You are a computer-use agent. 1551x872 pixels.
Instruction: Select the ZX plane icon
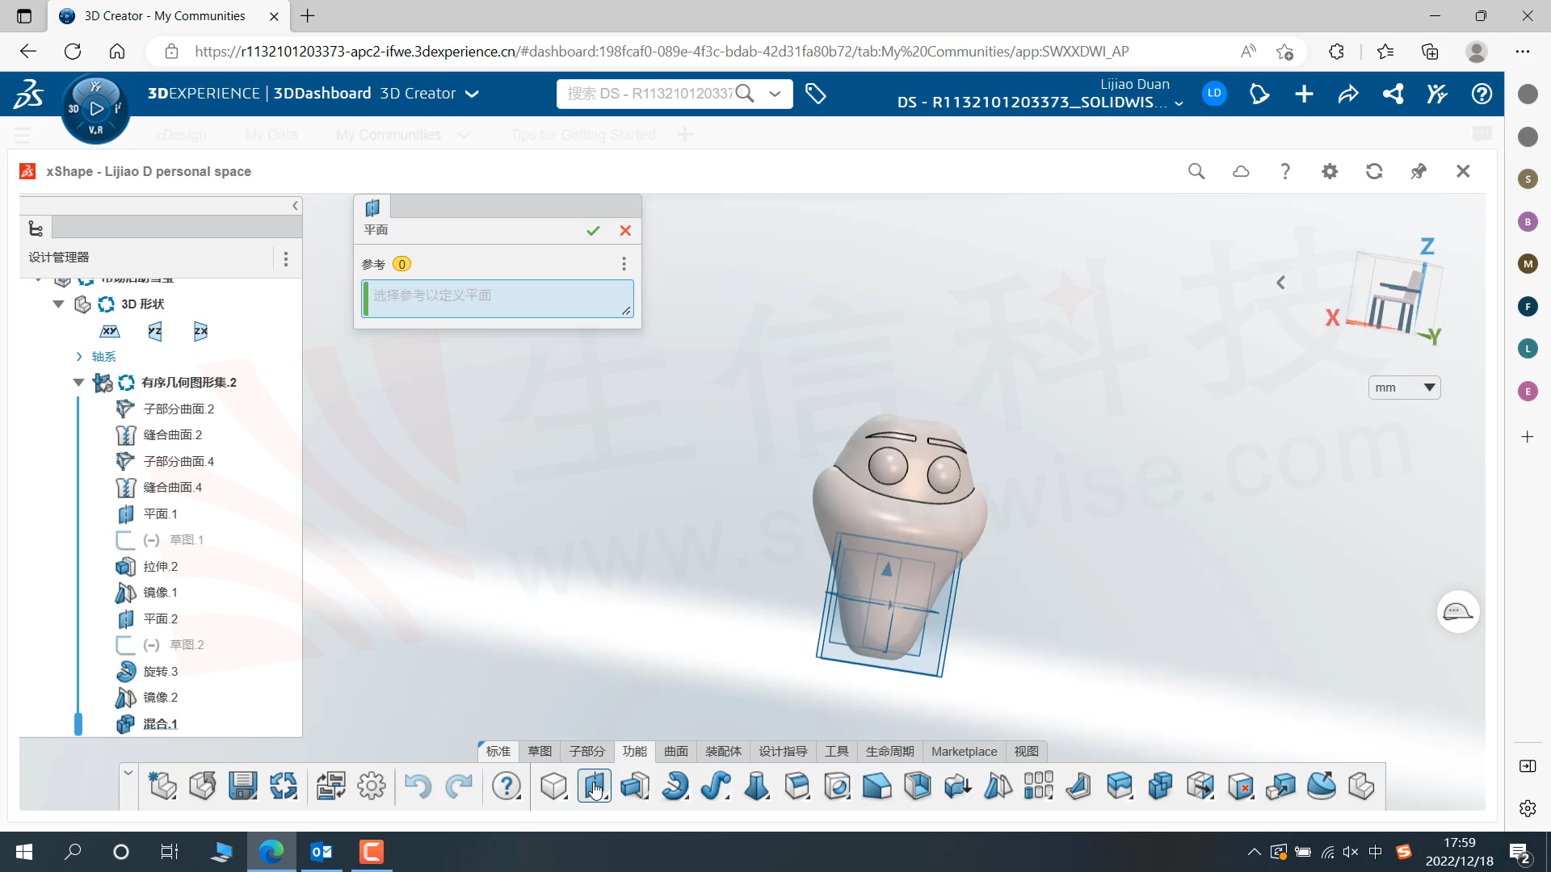click(x=200, y=331)
